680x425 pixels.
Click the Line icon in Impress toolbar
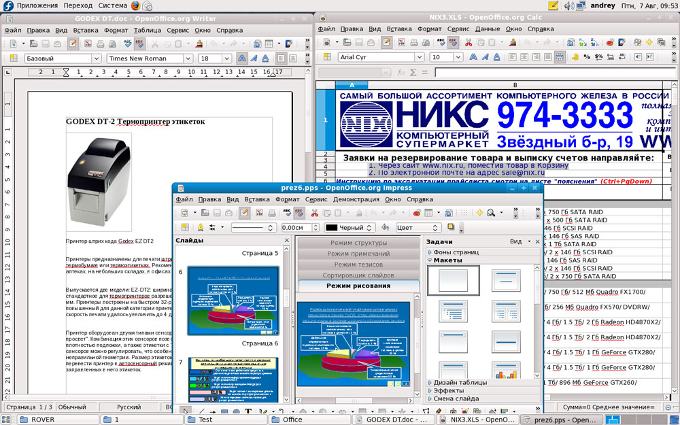point(201,227)
